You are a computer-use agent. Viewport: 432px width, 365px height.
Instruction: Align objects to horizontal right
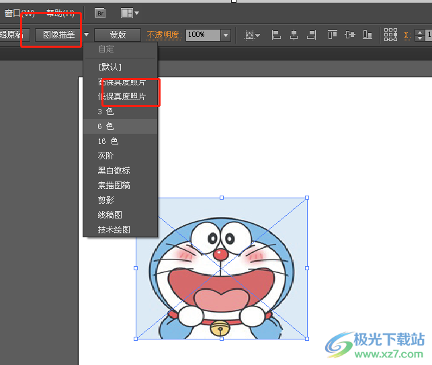pos(312,35)
